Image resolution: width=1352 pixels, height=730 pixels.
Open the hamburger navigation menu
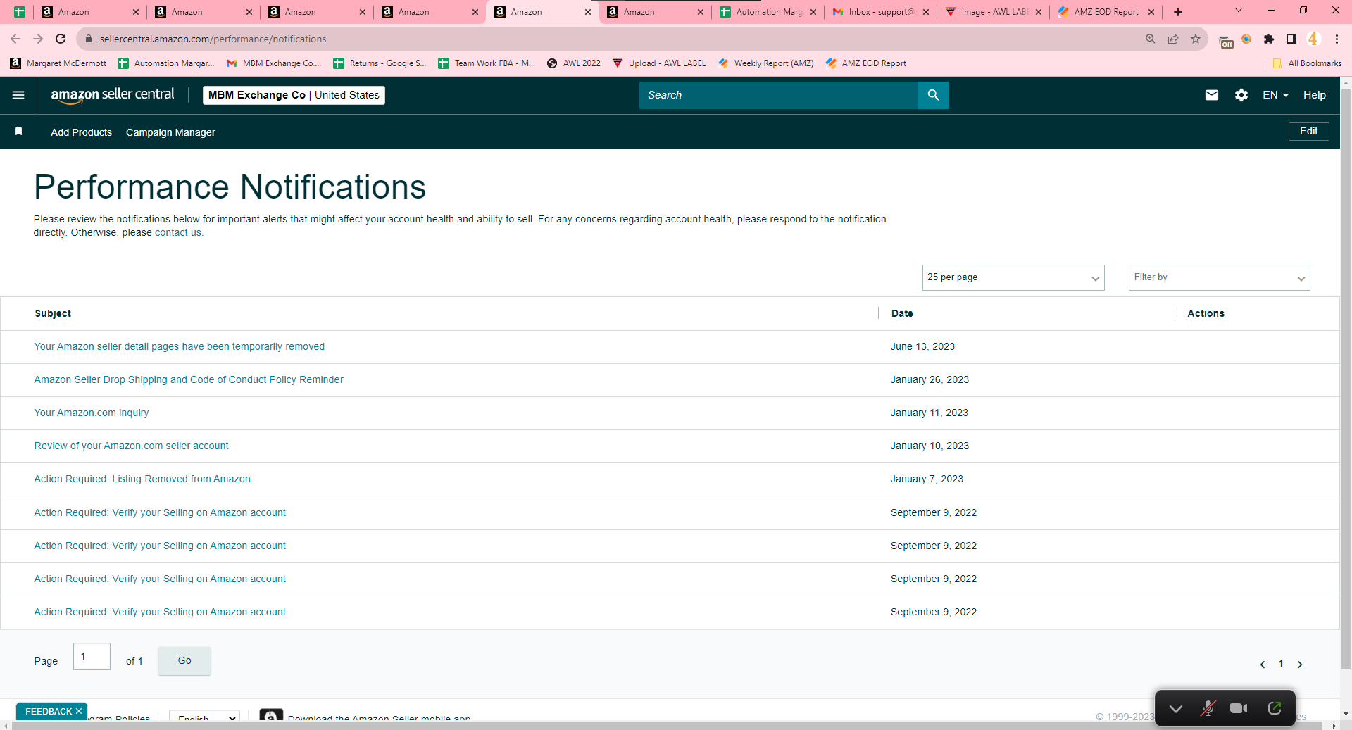click(x=18, y=95)
